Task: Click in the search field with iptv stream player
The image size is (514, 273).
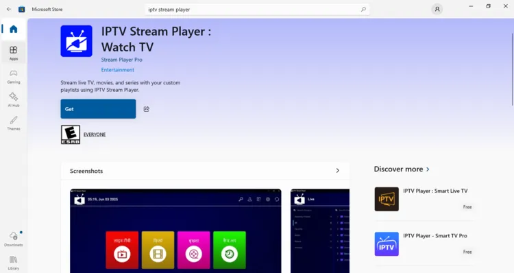Action: [x=257, y=10]
